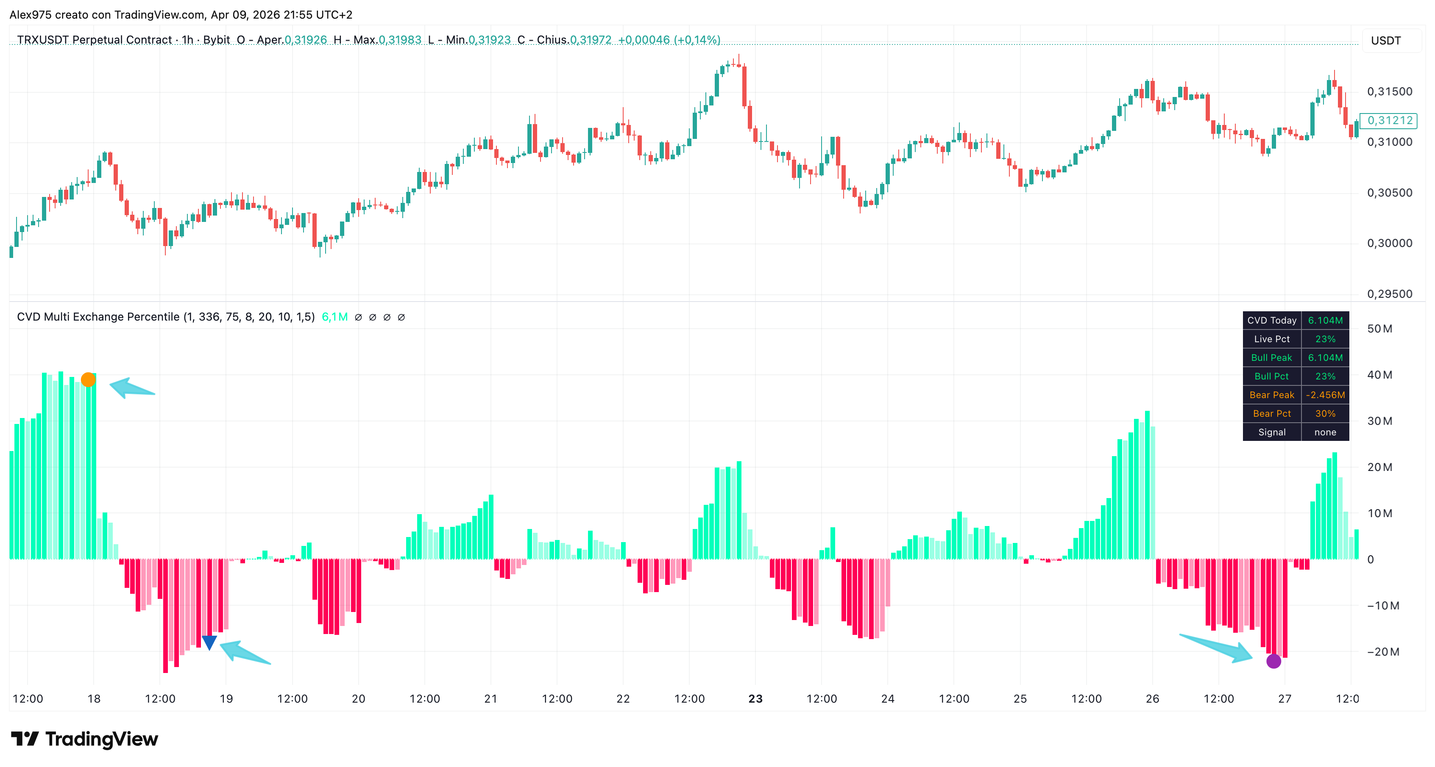This screenshot has width=1435, height=767.
Task: Click the 30% Bear Pct value
Action: (1325, 413)
